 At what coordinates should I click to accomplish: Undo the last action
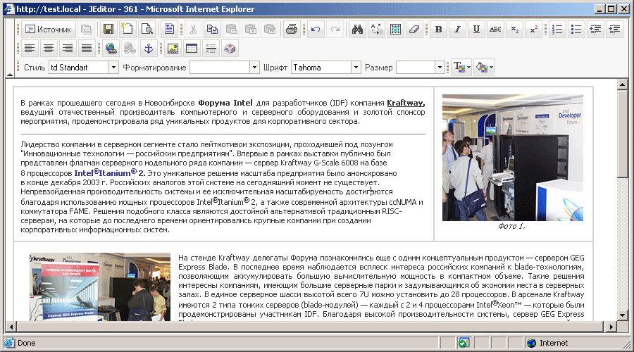(316, 29)
